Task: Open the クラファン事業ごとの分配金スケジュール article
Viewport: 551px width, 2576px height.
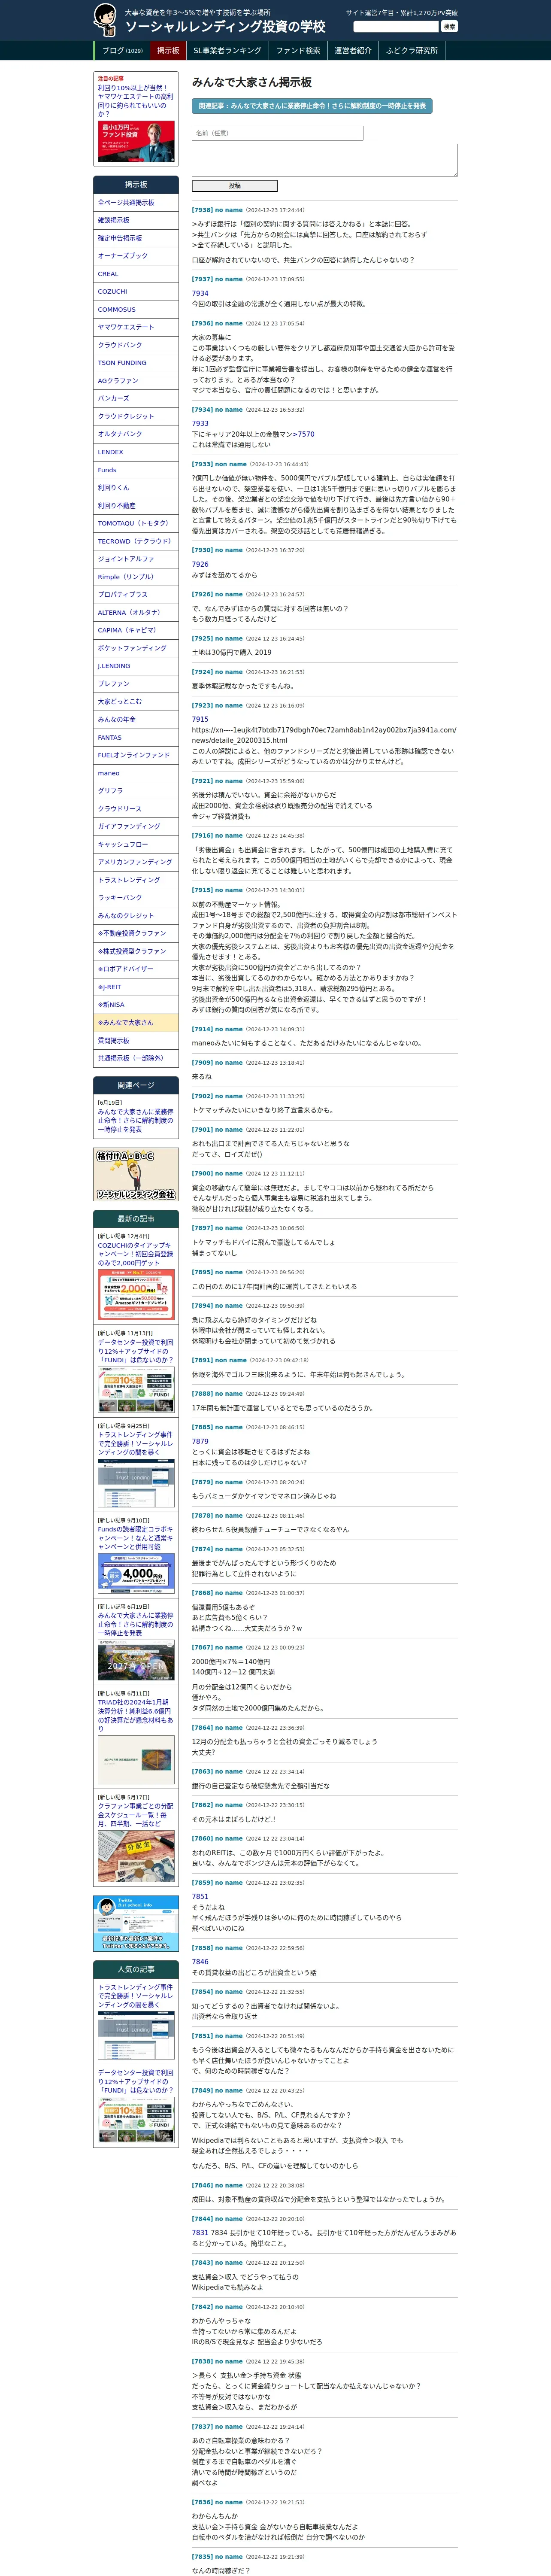Action: tap(136, 1815)
